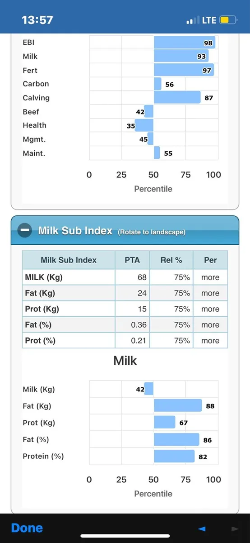Tap the PTA column header
The image size is (250, 543).
coord(132,260)
